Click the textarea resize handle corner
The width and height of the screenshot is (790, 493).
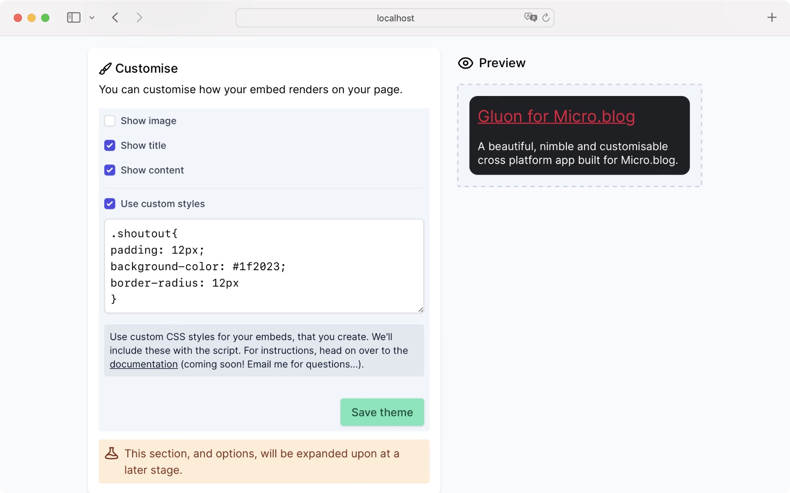click(421, 310)
